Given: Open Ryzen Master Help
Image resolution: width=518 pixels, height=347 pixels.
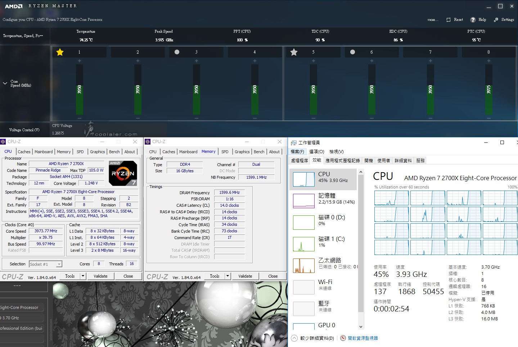Looking at the screenshot, I should pos(478,20).
